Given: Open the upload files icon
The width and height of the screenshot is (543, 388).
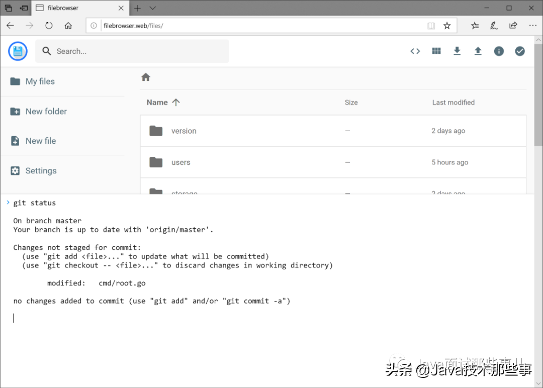Looking at the screenshot, I should 478,51.
